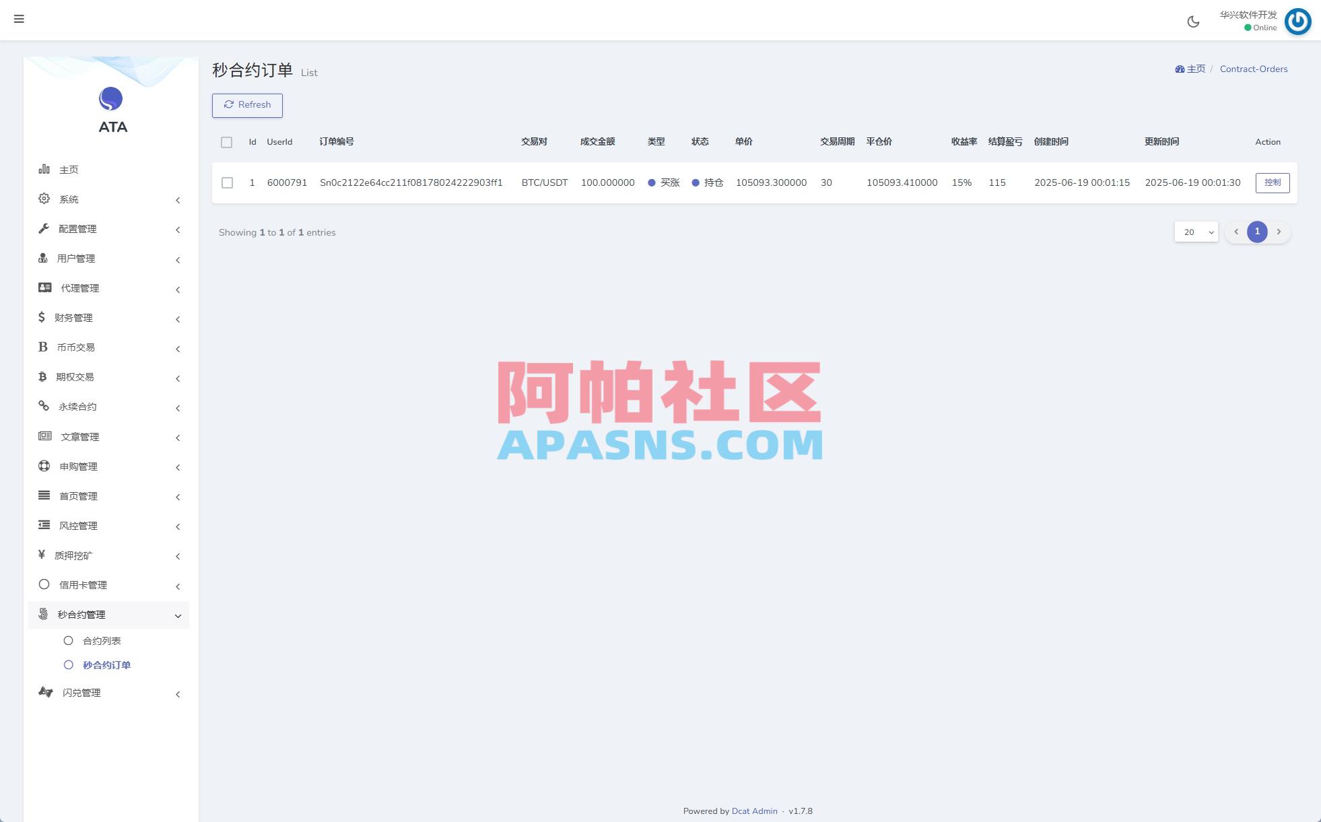
Task: Go to page 1 in pagination
Action: [1257, 231]
